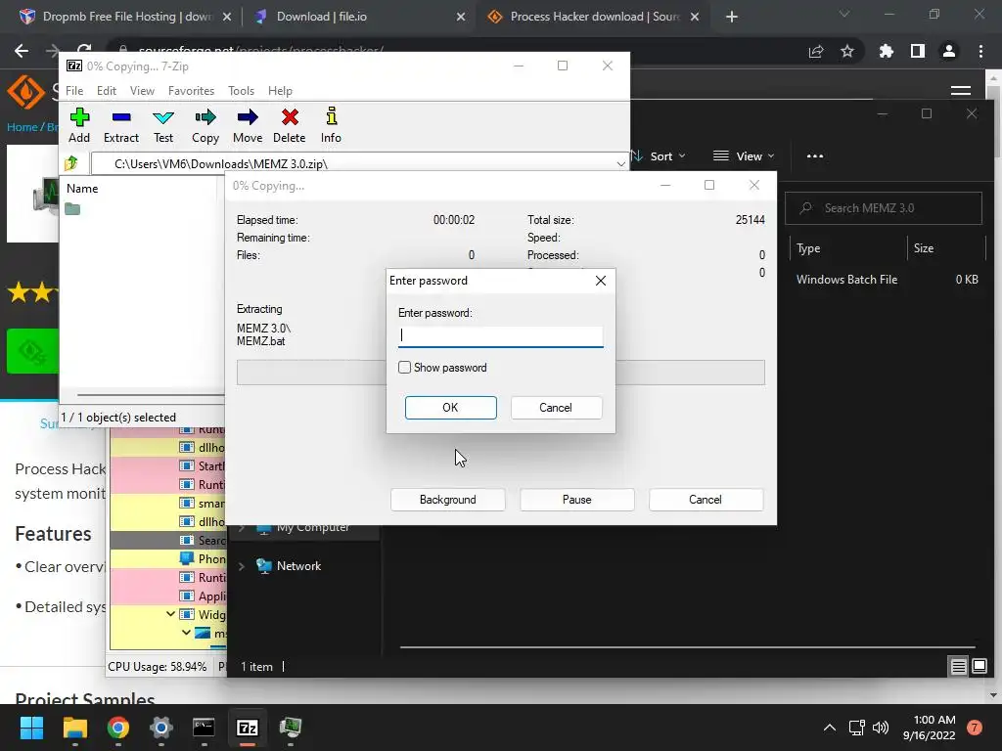The image size is (1002, 751).
Task: Click the Add icon in 7-Zip toolbar
Action: [x=79, y=117]
